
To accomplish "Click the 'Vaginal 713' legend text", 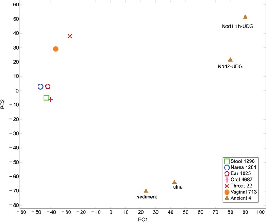I will (244, 192).
